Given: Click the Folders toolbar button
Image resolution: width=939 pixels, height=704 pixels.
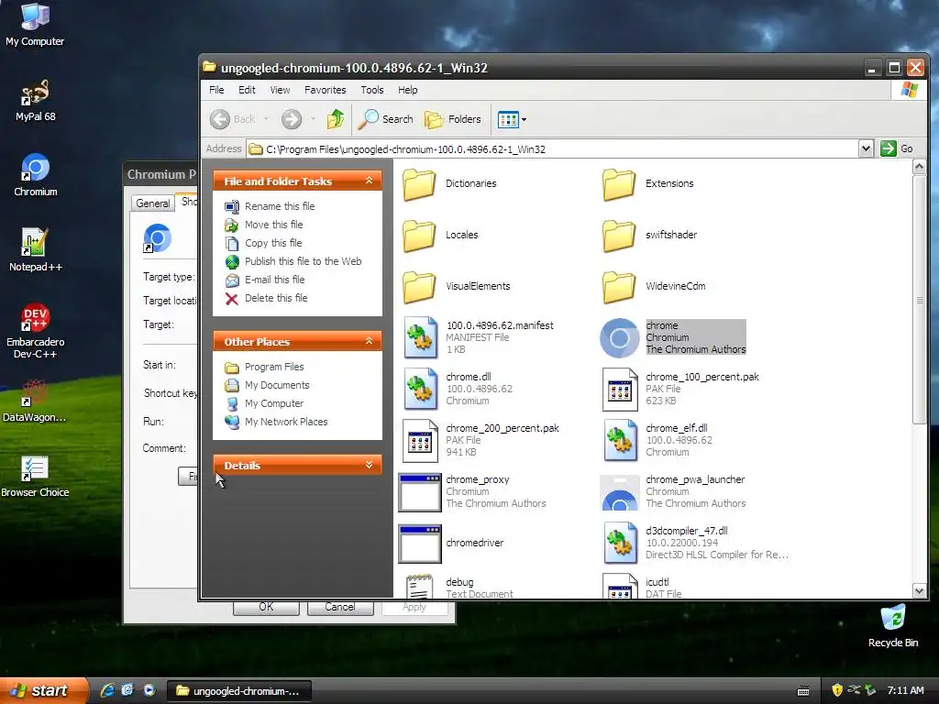Looking at the screenshot, I should click(x=453, y=119).
